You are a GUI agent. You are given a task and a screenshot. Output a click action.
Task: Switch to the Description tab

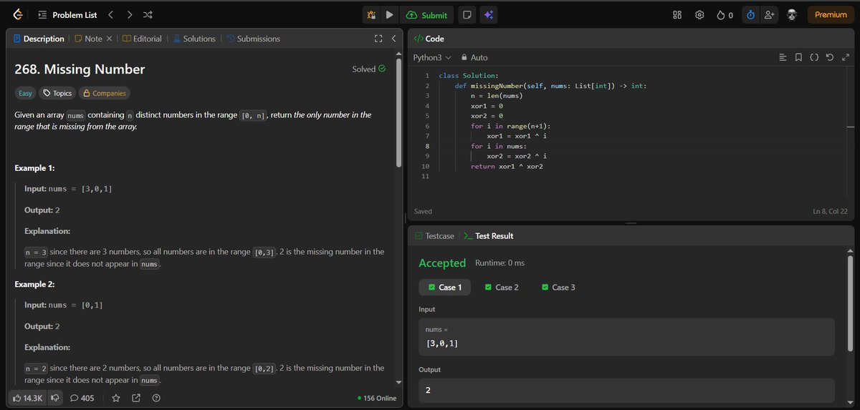pyautogui.click(x=39, y=39)
